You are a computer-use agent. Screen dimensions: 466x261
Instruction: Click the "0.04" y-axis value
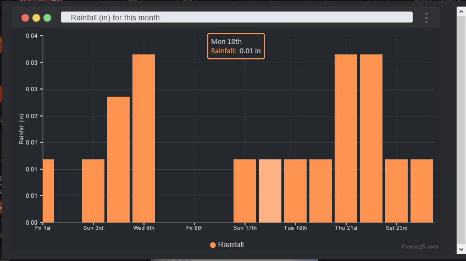31,36
